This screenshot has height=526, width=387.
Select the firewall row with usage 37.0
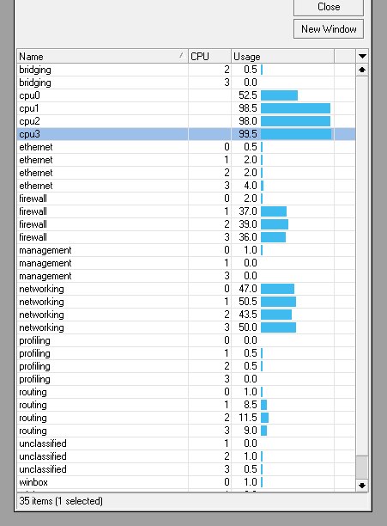[x=186, y=211]
